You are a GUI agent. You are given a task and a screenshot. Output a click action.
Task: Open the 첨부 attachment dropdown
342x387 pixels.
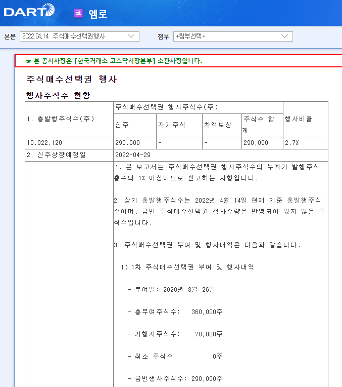tap(233, 36)
